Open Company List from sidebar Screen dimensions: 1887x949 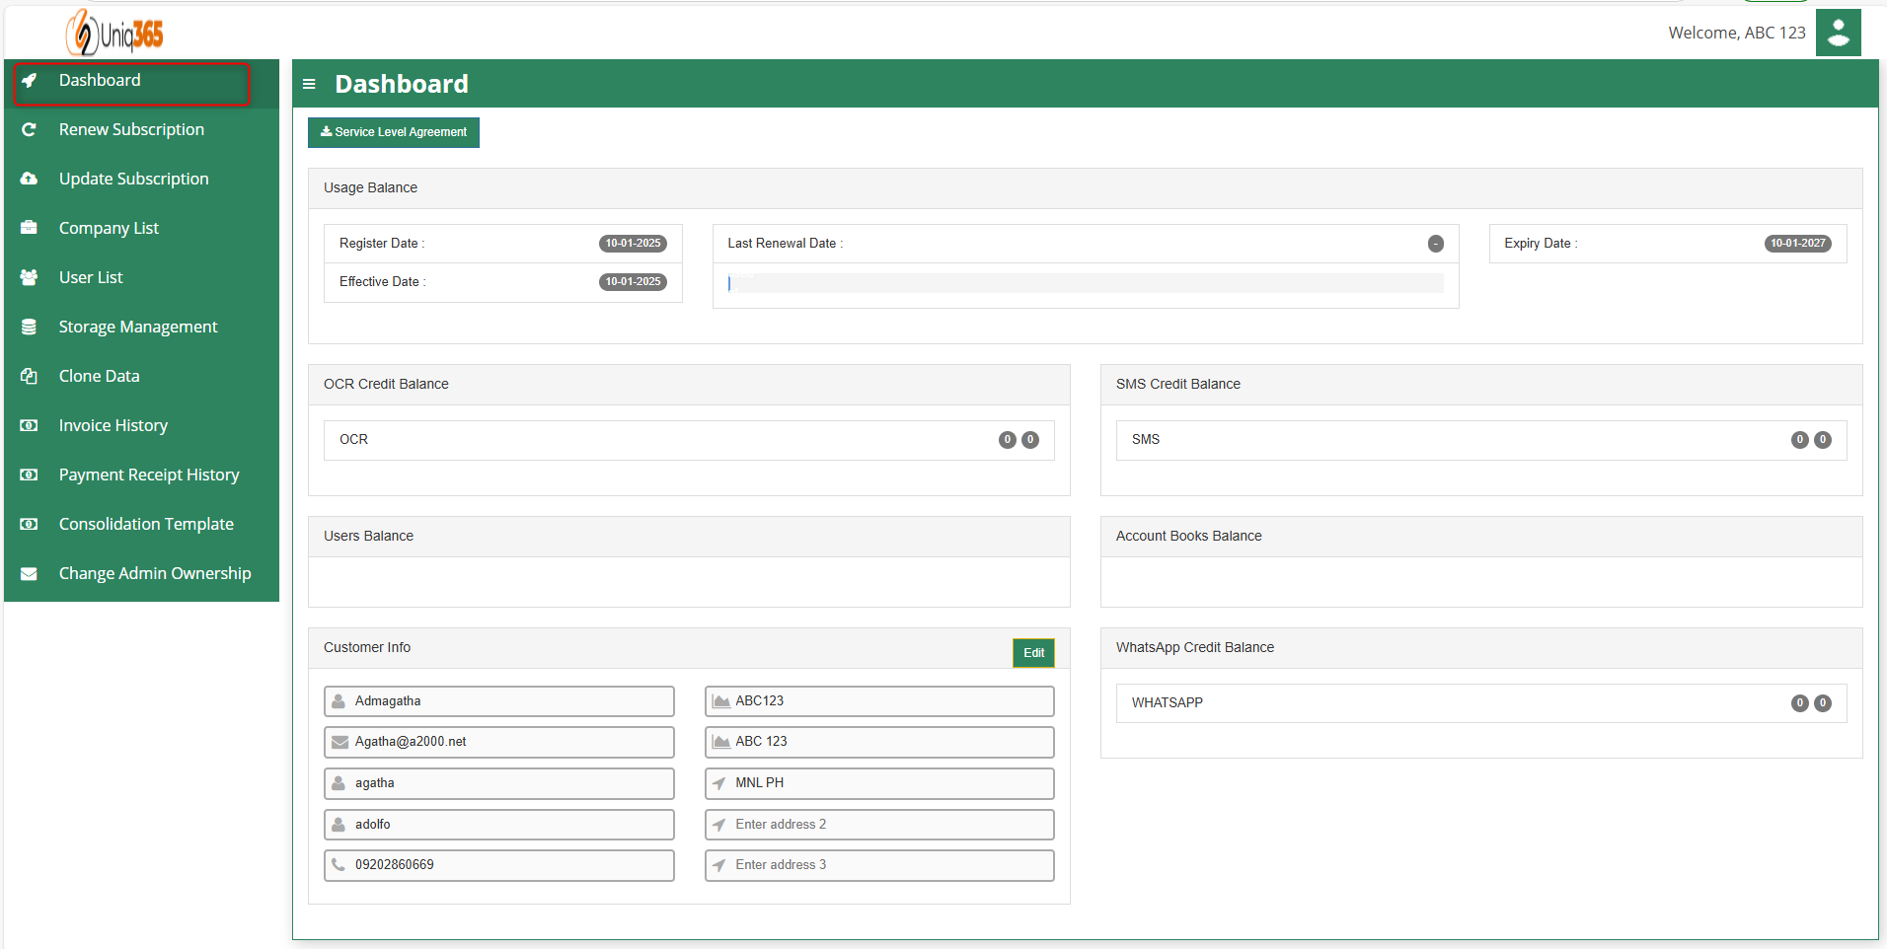[x=109, y=228]
